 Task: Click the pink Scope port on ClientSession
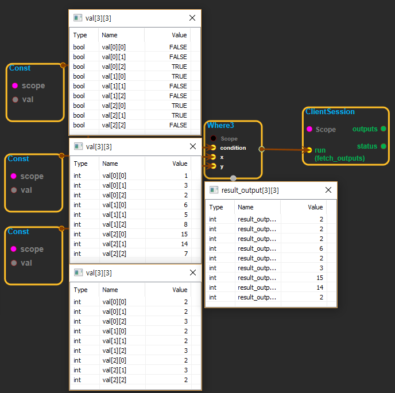pyautogui.click(x=309, y=130)
